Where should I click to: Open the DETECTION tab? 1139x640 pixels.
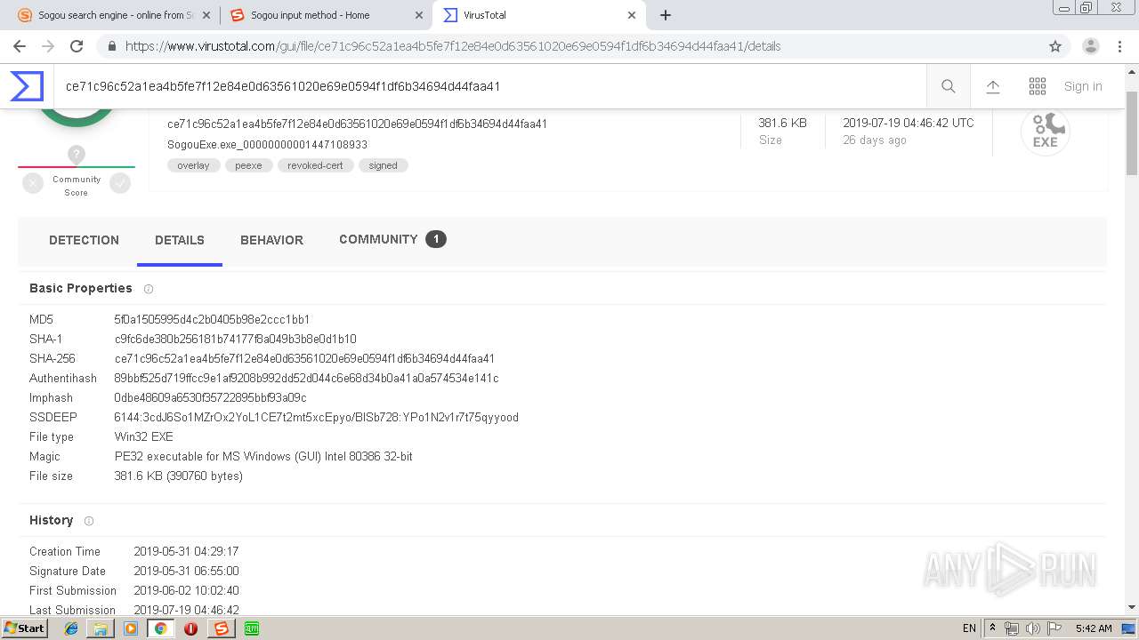pos(84,240)
